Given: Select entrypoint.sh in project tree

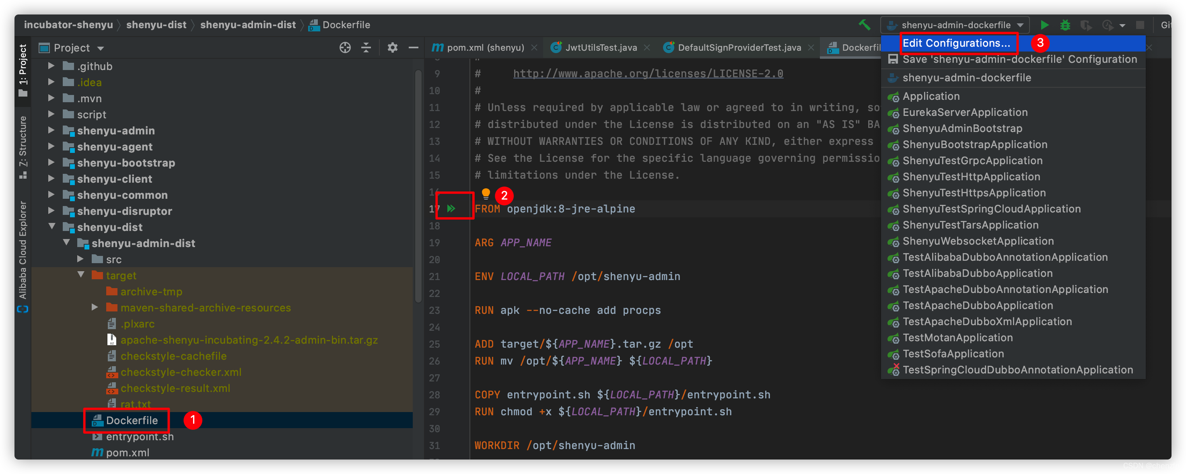Looking at the screenshot, I should tap(140, 437).
